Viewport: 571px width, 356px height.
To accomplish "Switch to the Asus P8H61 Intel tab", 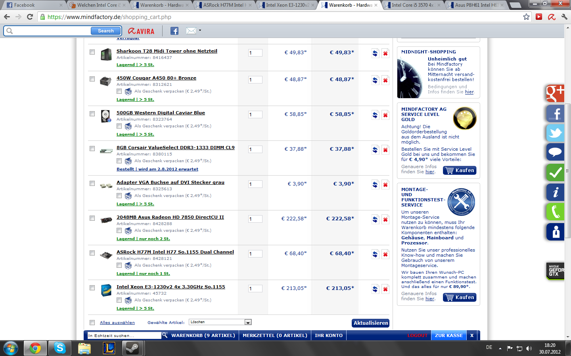I will 475,5.
